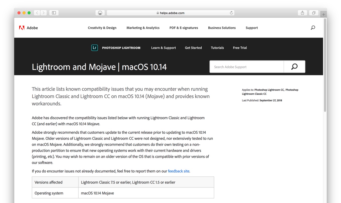Viewport: 341px width, 203px height.
Task: Click the Adobe wordmark text
Action: (x=32, y=28)
